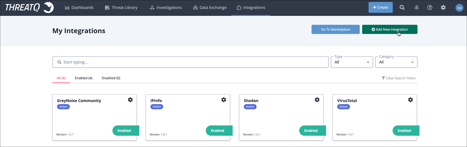Open the Ad user avatar menu

[x=459, y=8]
